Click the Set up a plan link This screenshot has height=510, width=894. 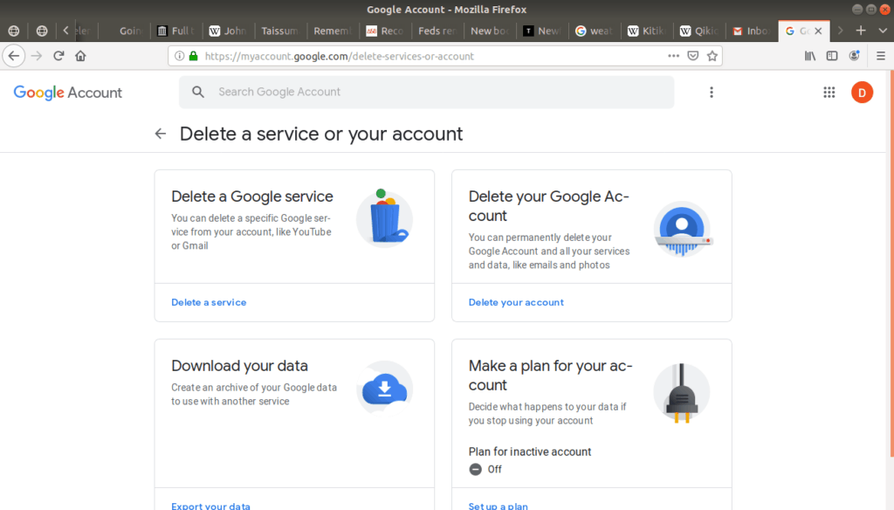coord(498,506)
